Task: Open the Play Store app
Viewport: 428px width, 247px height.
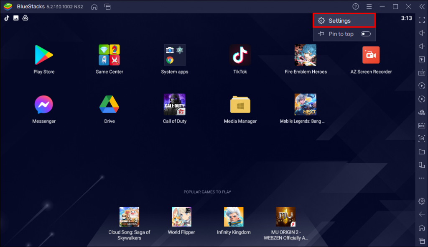Action: click(43, 55)
